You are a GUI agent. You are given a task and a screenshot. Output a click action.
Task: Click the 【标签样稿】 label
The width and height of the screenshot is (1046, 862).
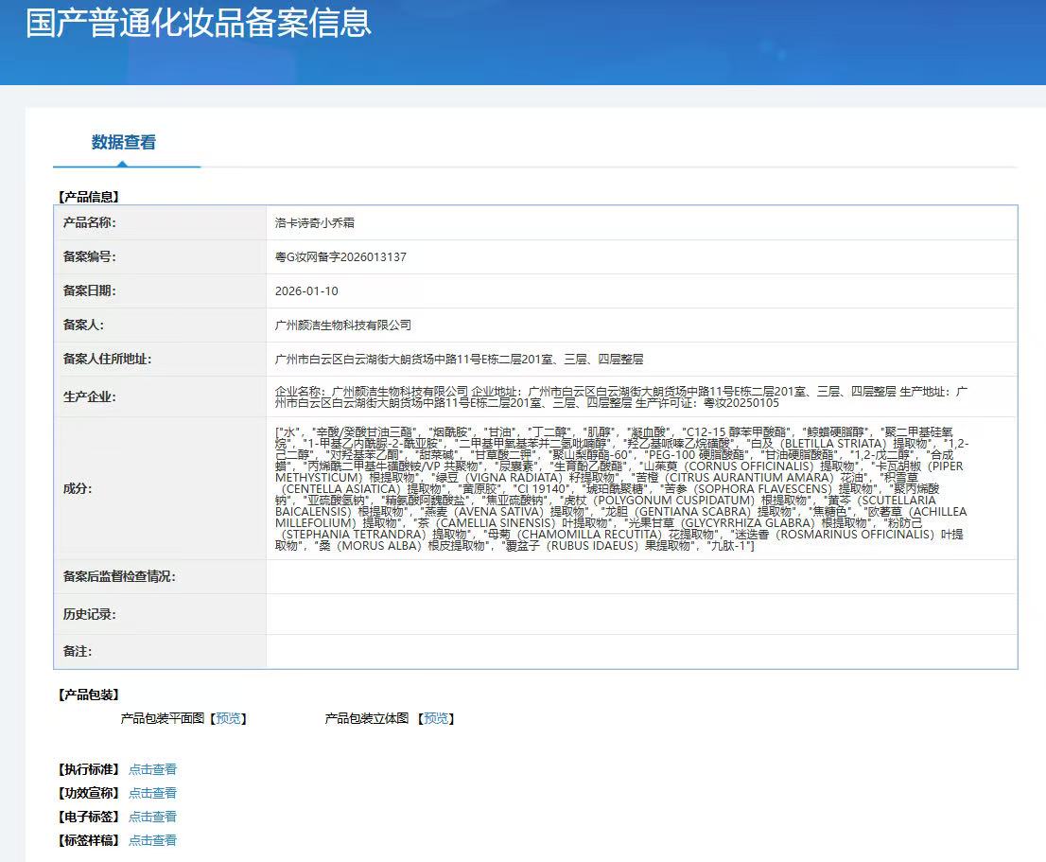(x=89, y=840)
